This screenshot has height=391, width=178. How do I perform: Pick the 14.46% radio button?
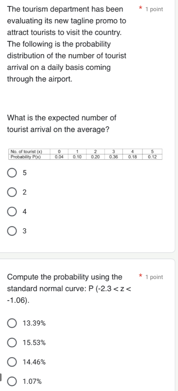tap(13, 362)
